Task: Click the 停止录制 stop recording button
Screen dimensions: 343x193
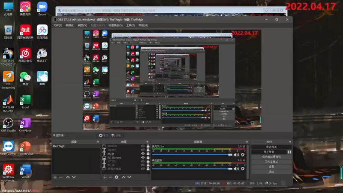Action: click(x=269, y=152)
